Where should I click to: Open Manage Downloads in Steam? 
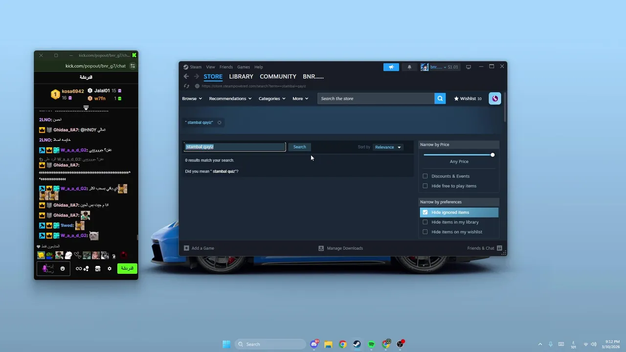pyautogui.click(x=341, y=248)
